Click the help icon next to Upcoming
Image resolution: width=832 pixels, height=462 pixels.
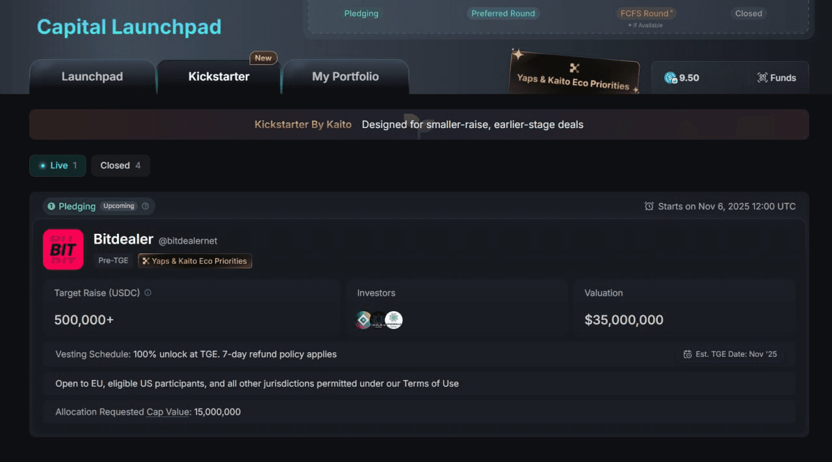pos(146,206)
